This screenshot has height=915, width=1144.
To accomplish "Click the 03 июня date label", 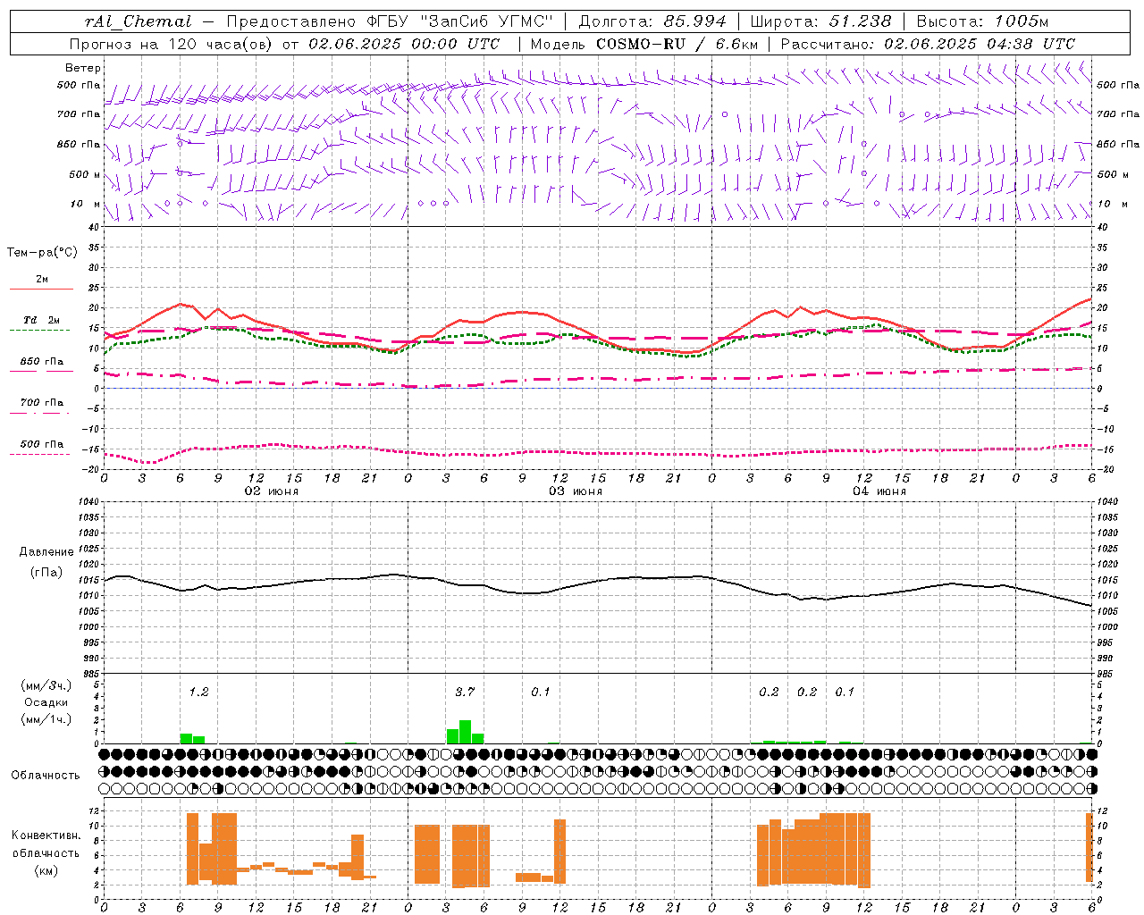I will 576,491.
